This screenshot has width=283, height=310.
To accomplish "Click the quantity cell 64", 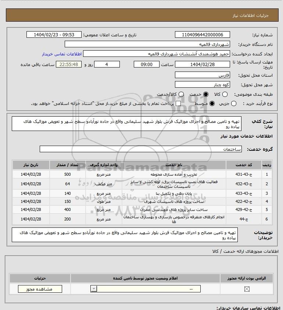I will pos(67,184).
